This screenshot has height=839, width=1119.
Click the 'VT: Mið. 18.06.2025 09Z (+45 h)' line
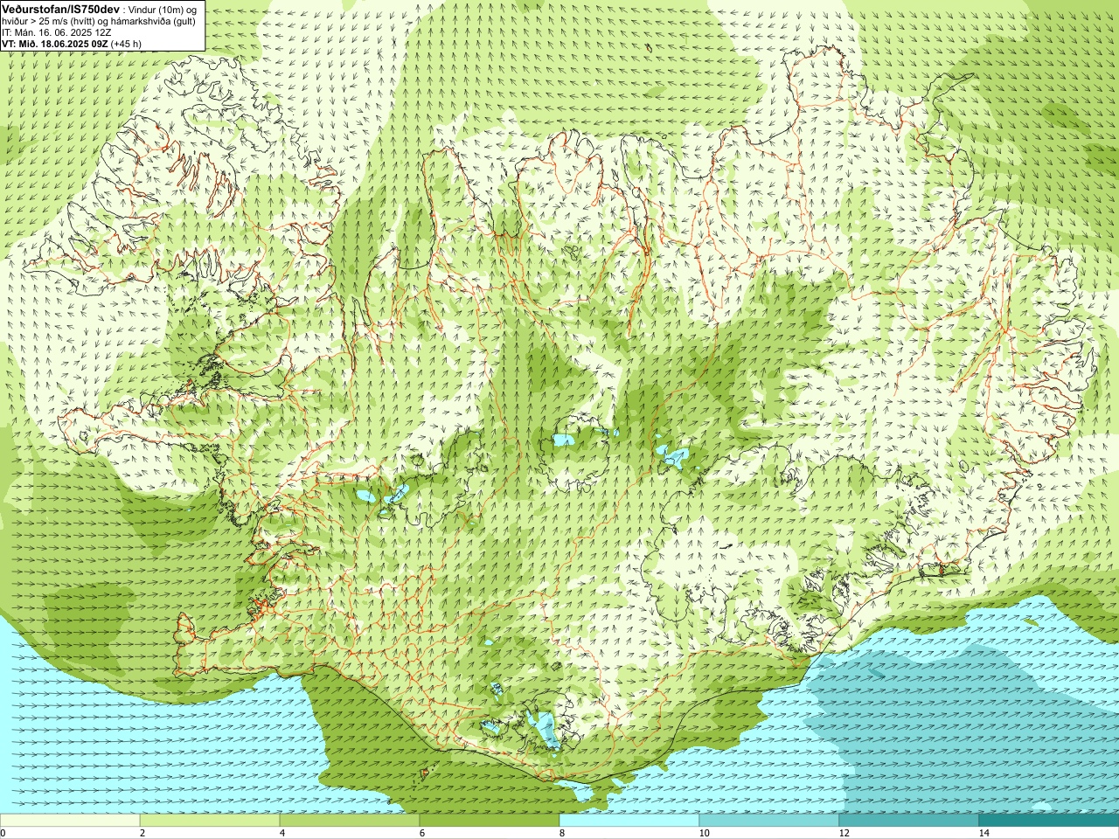tap(73, 43)
